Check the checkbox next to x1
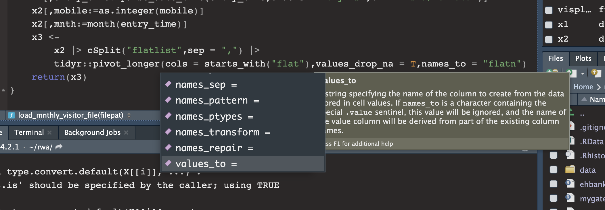This screenshot has width=605, height=210. pos(548,25)
